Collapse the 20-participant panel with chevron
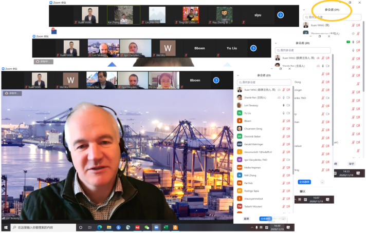The height and width of the screenshot is (233, 366). [276, 43]
